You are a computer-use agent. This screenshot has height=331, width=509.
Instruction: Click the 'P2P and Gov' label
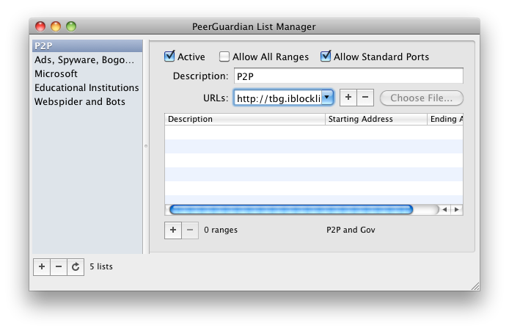pos(351,230)
